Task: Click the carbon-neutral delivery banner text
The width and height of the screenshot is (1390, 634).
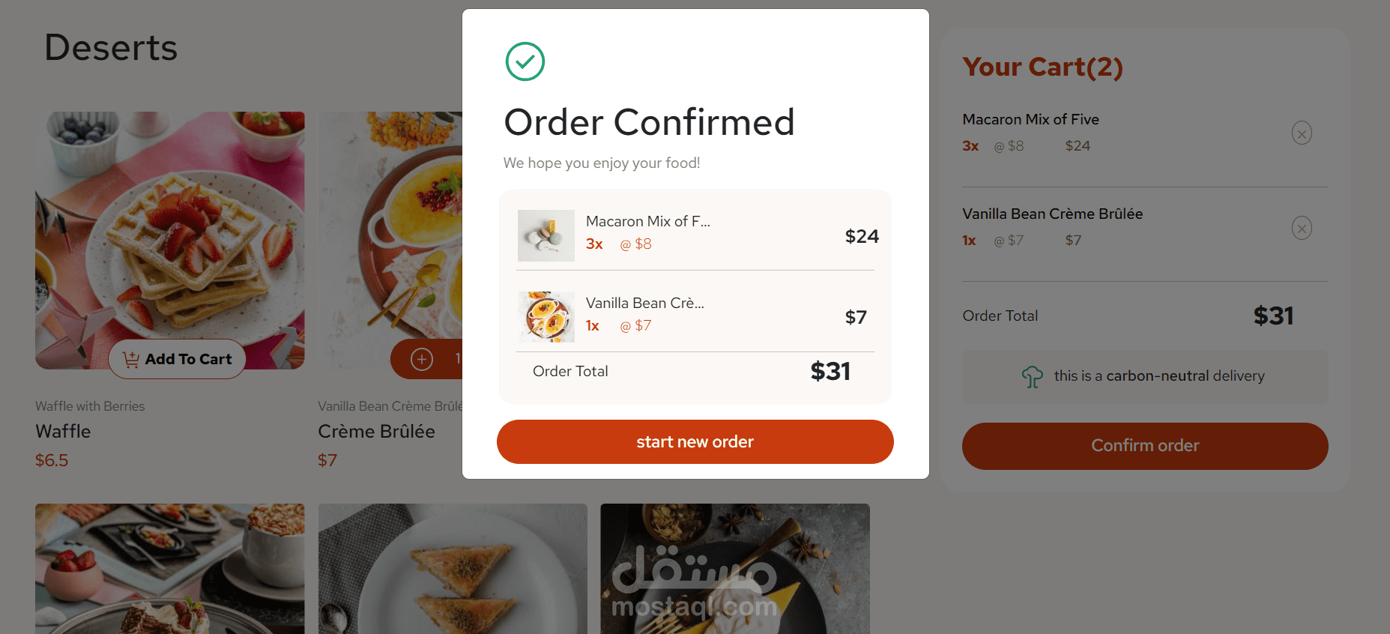Action: (1158, 376)
